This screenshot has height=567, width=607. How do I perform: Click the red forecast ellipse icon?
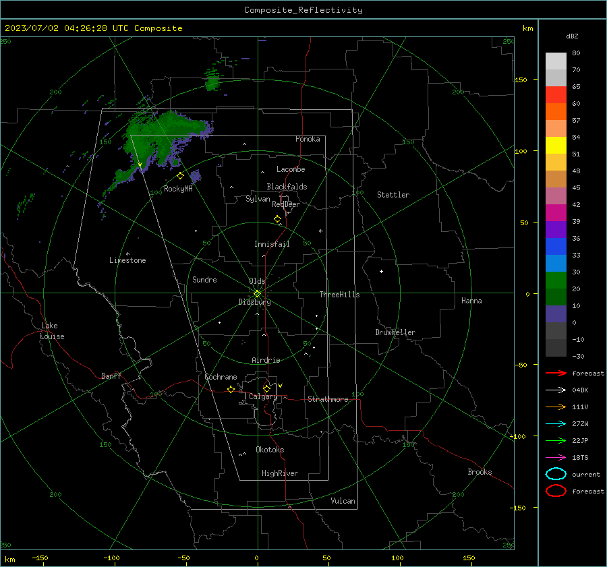pyautogui.click(x=556, y=491)
